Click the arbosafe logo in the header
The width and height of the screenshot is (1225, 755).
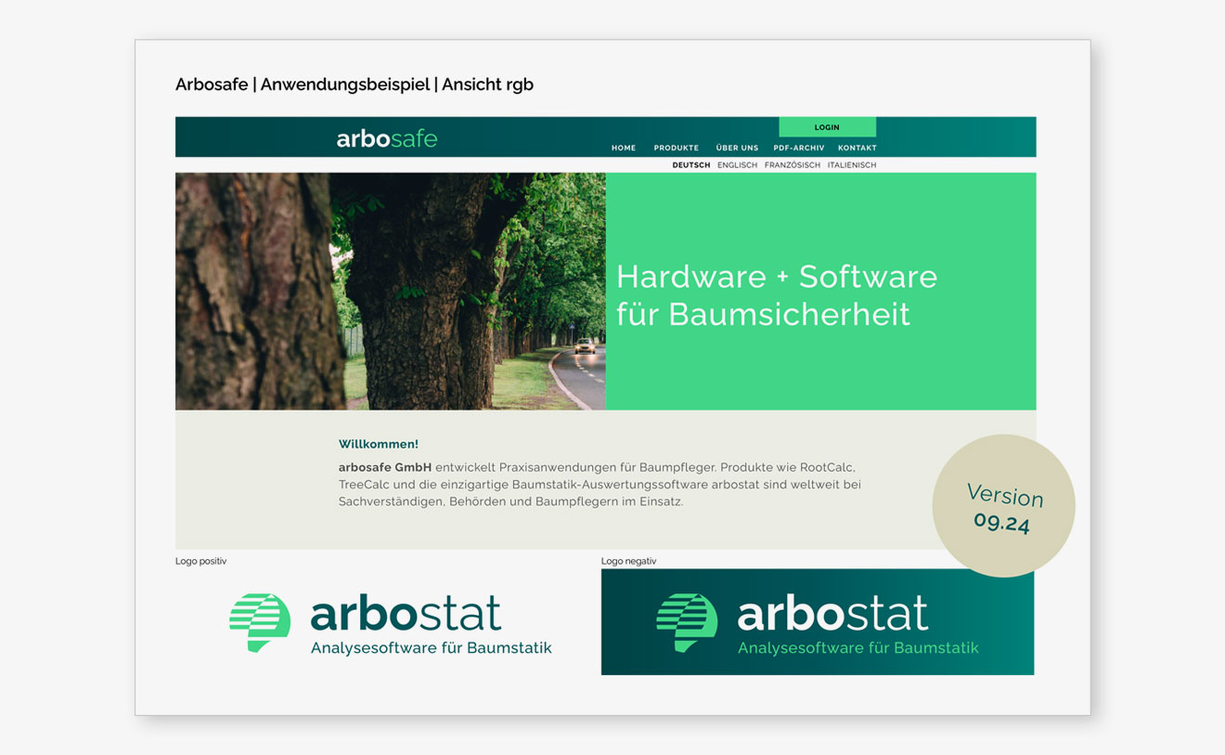point(387,139)
